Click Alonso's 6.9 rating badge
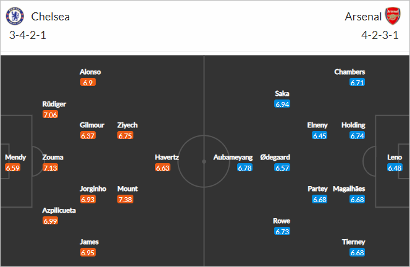This screenshot has height=267, width=410. pyautogui.click(x=88, y=83)
